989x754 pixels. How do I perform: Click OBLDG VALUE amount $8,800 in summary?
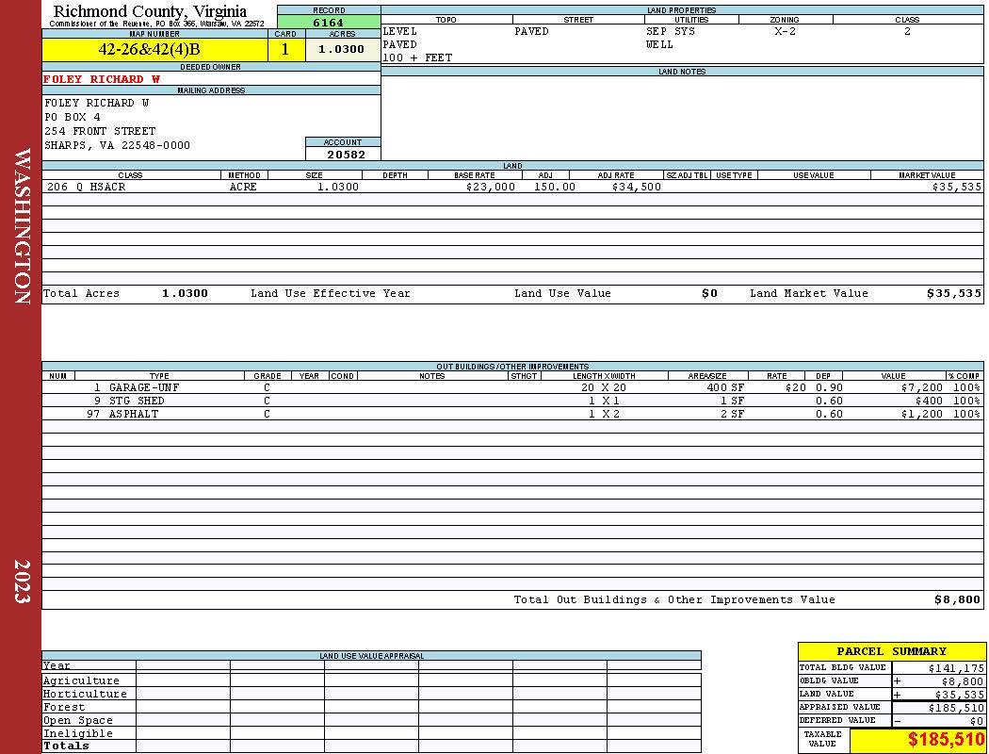pyautogui.click(x=963, y=681)
